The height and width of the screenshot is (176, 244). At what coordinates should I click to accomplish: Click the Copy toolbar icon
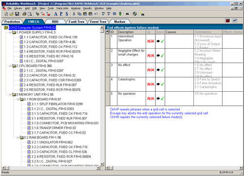point(79,14)
